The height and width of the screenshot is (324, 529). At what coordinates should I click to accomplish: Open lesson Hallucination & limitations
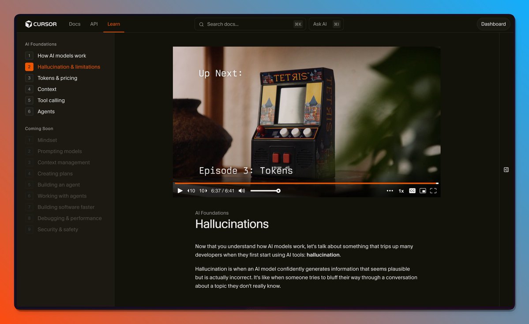(x=69, y=67)
